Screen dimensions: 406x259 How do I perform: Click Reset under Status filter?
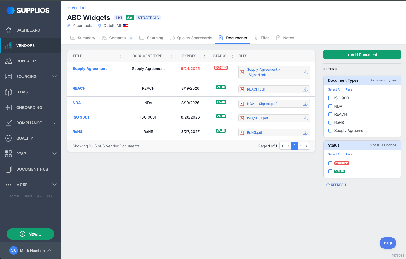pos(349,154)
